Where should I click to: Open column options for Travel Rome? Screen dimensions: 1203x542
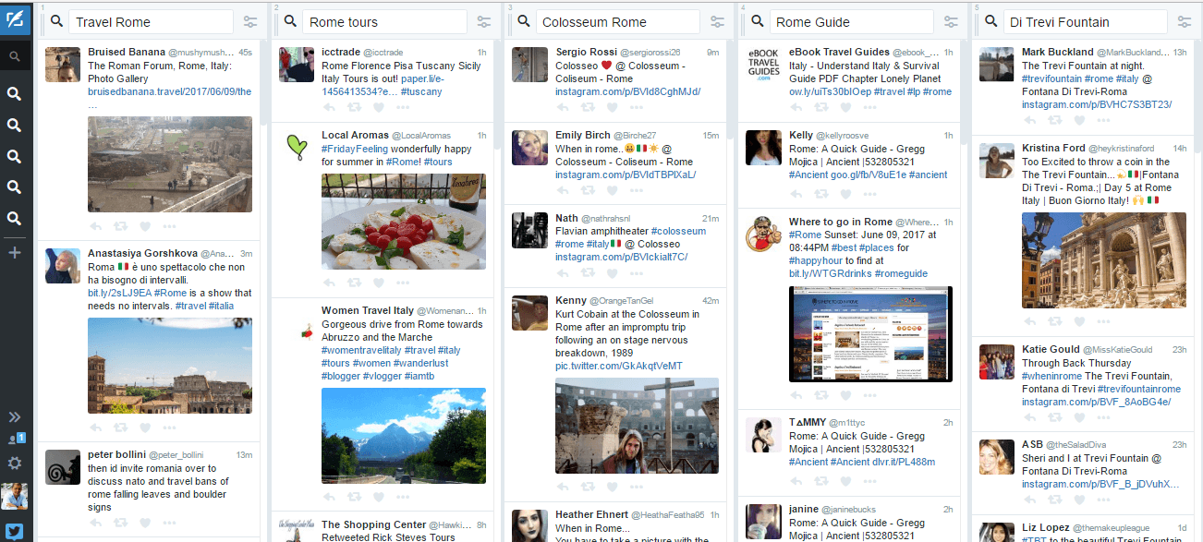click(x=250, y=22)
